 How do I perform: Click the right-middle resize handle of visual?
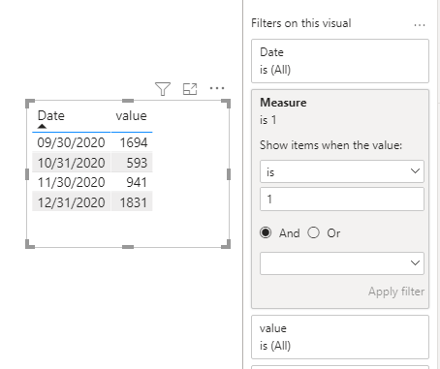point(229,174)
